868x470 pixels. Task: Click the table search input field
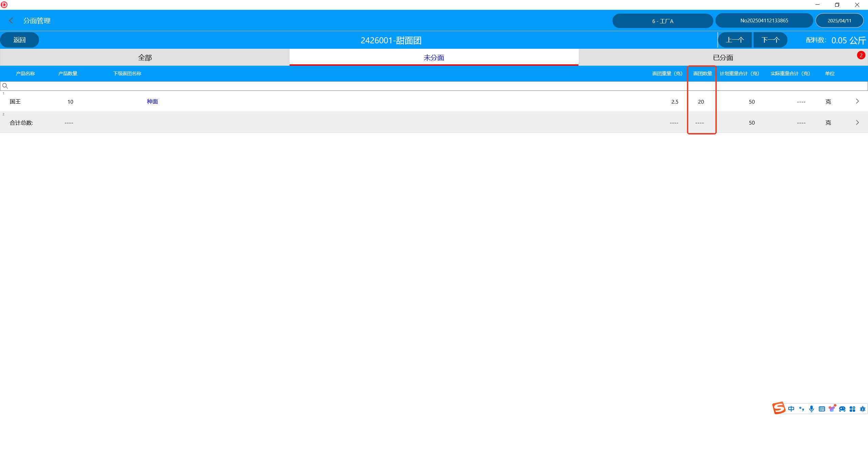pyautogui.click(x=434, y=86)
